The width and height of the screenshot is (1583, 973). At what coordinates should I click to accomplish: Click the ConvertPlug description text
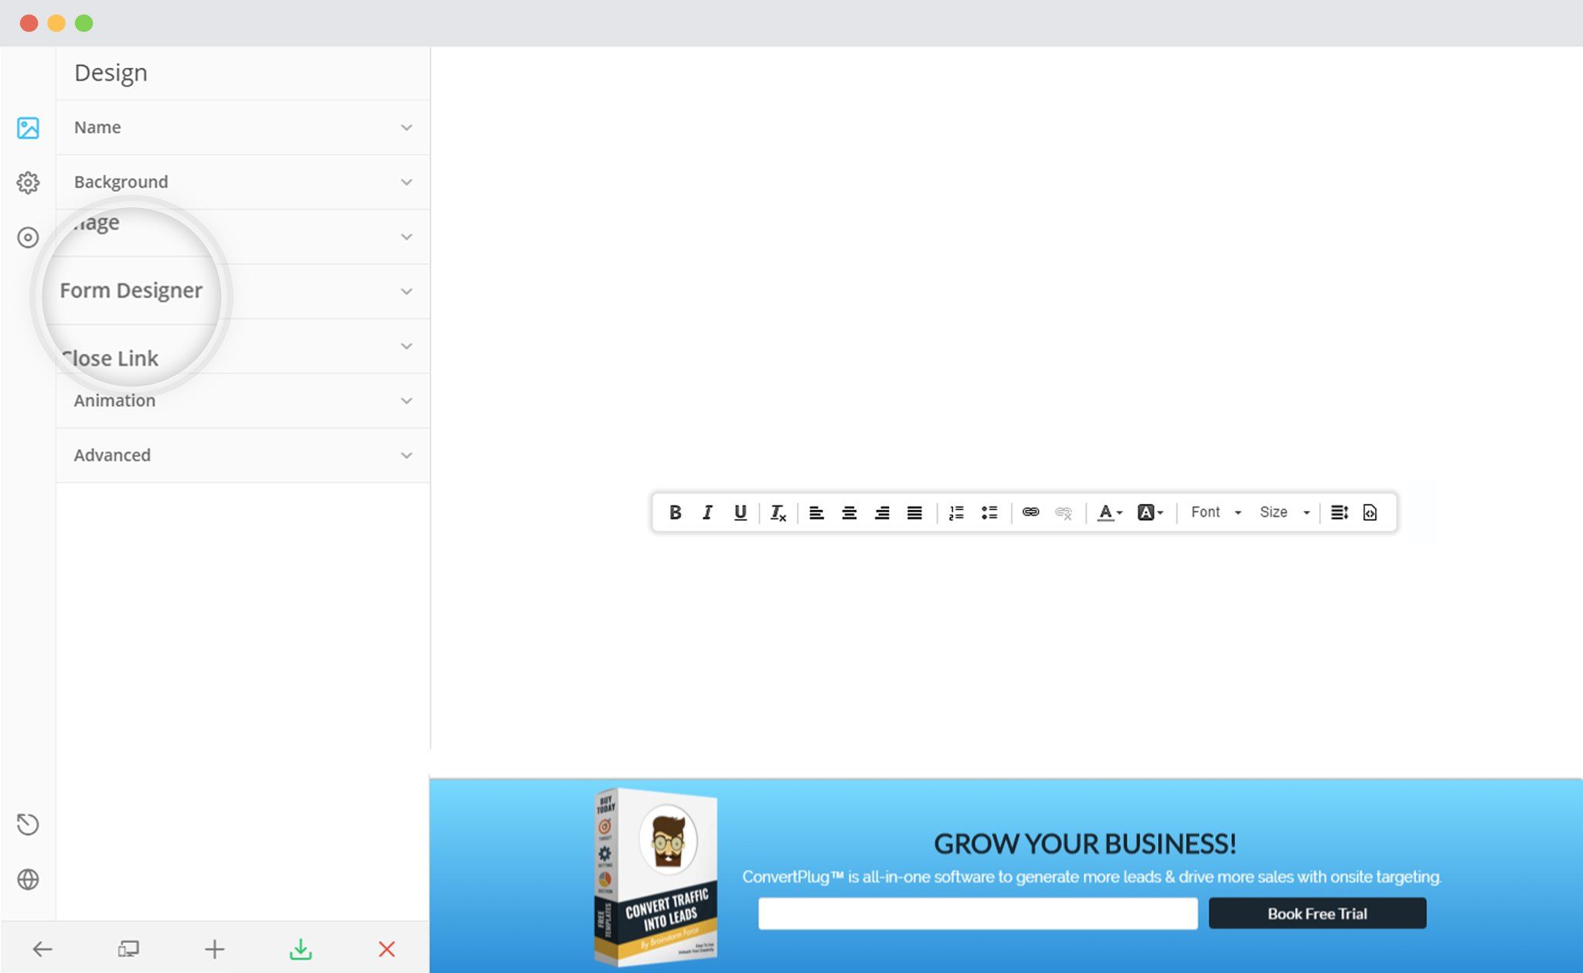(x=1091, y=877)
